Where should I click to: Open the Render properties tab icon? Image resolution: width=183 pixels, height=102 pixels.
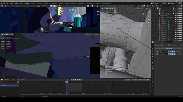pos(152,49)
